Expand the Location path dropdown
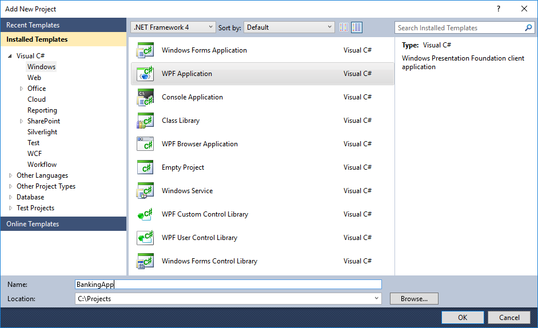 (x=376, y=298)
